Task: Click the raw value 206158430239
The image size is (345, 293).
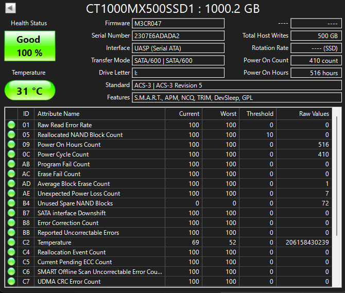Action: [x=307, y=243]
